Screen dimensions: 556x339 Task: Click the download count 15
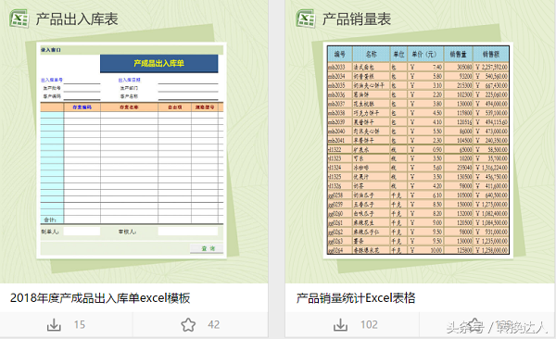point(80,324)
